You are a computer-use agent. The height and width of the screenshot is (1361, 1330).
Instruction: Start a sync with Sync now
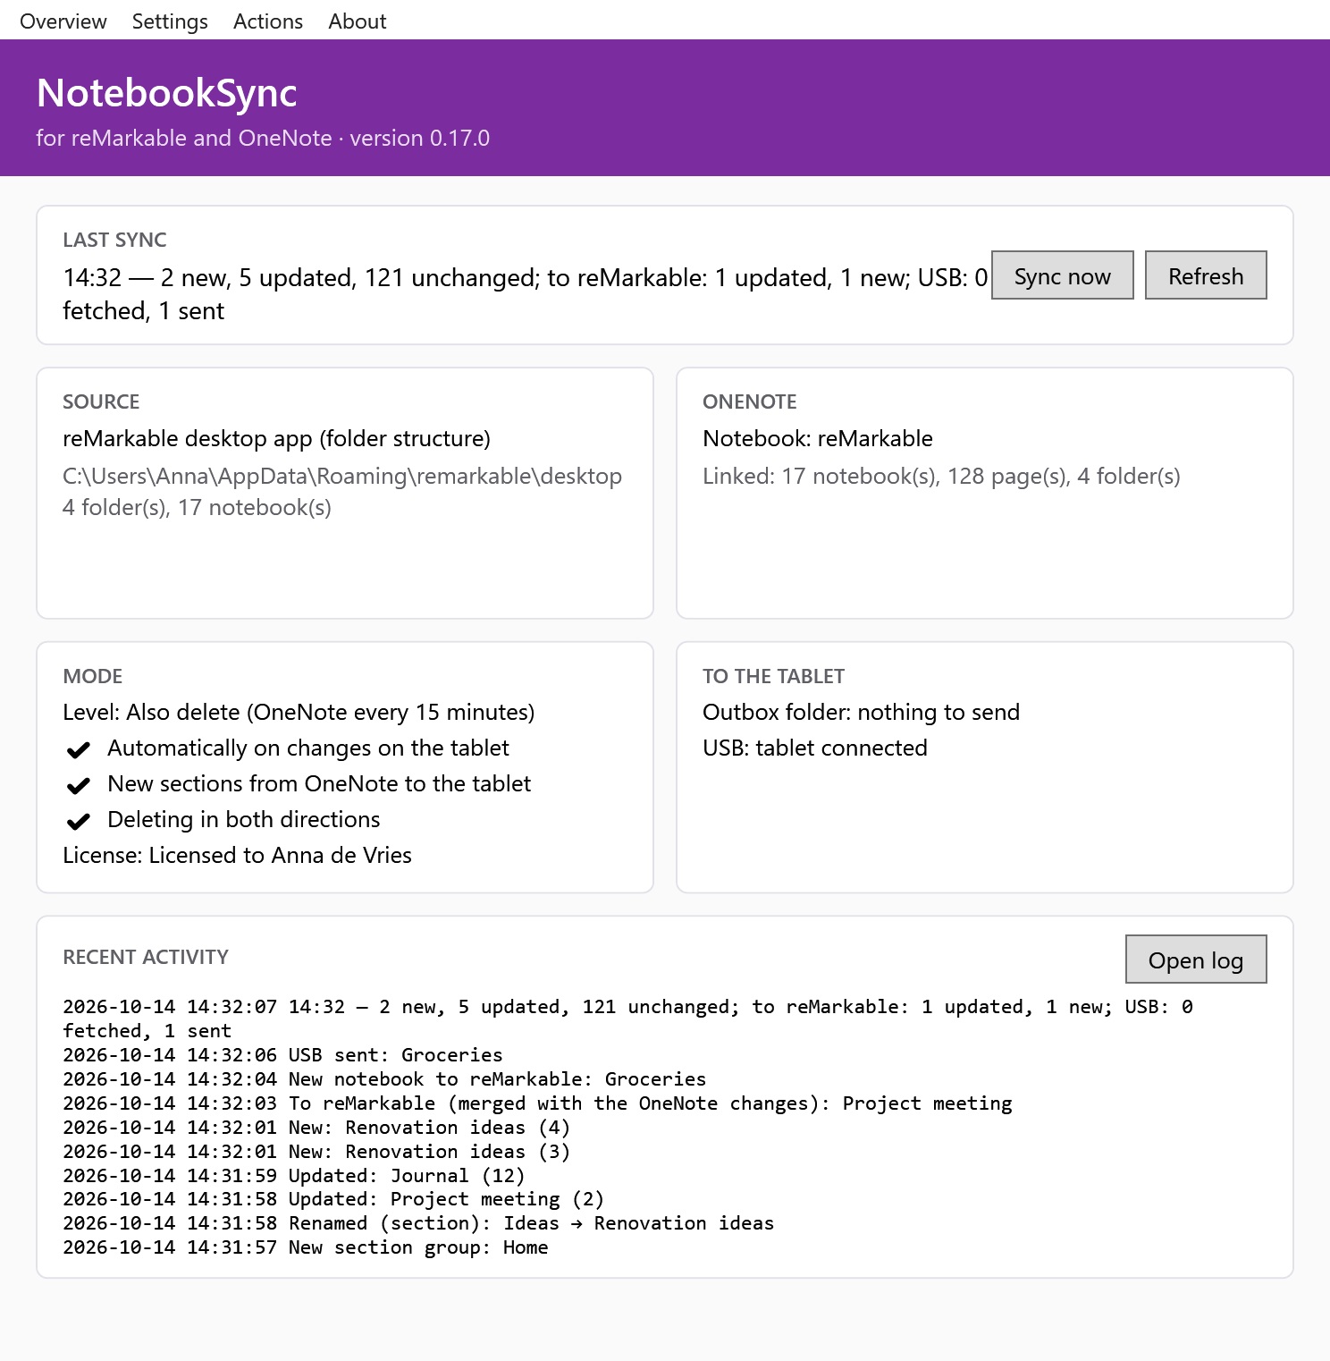tap(1063, 275)
